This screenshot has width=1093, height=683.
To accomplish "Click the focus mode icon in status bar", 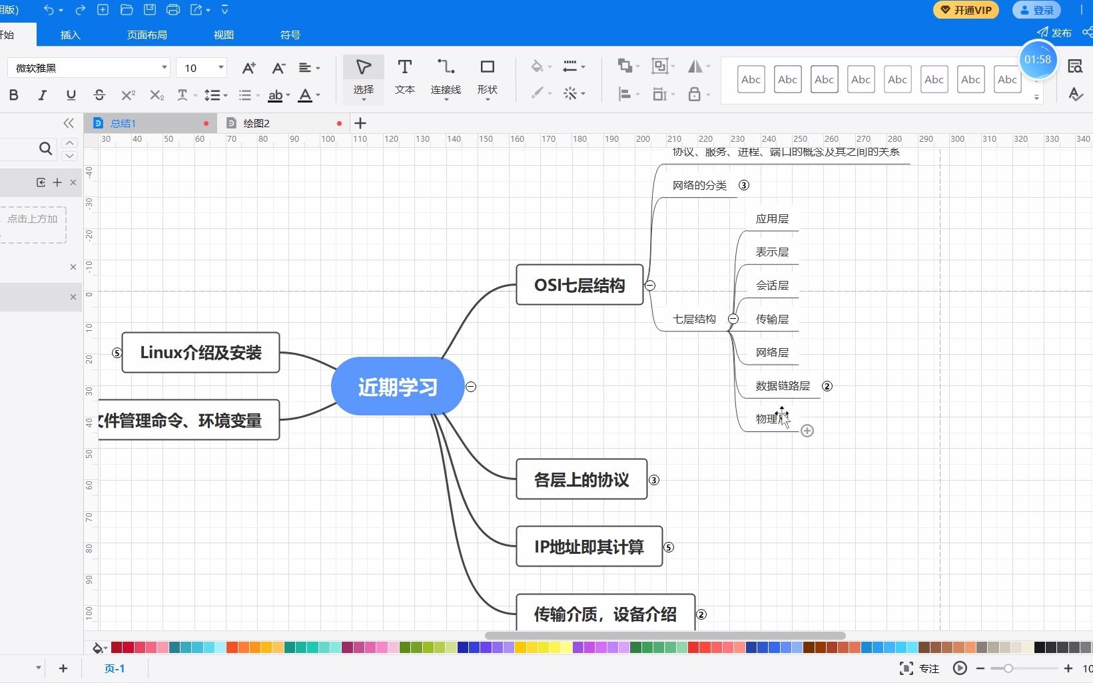I will click(x=906, y=668).
